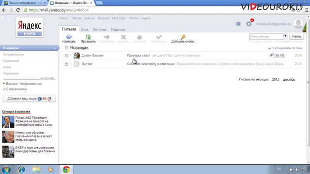
Task: Expand search options dropdown arrow
Action: [x=285, y=36]
